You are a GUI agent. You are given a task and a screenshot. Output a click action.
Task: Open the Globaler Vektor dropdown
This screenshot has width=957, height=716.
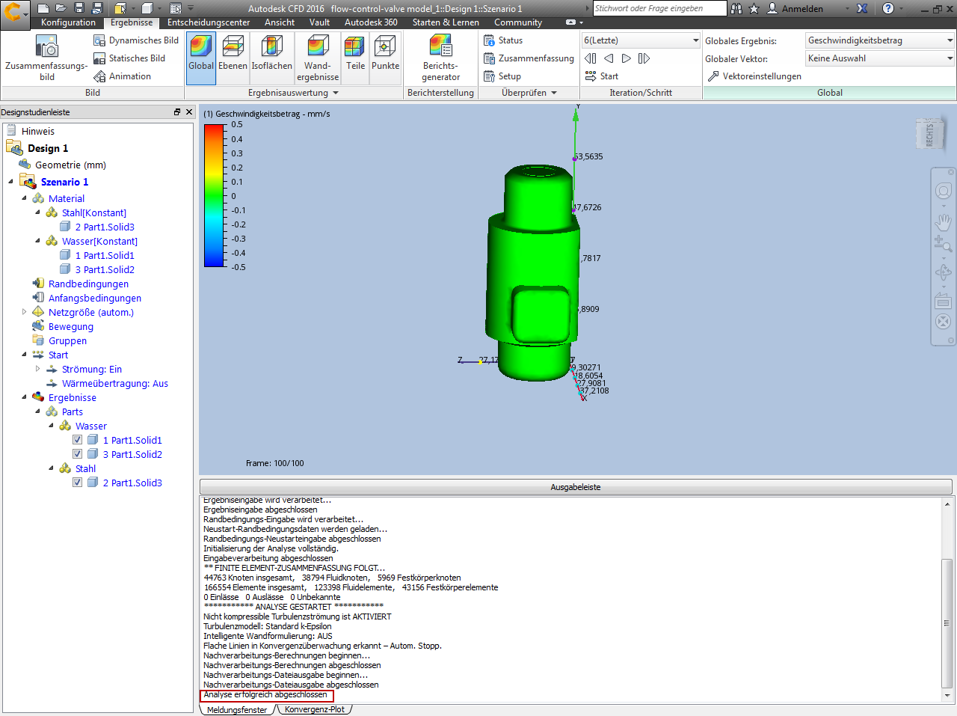pyautogui.click(x=880, y=58)
